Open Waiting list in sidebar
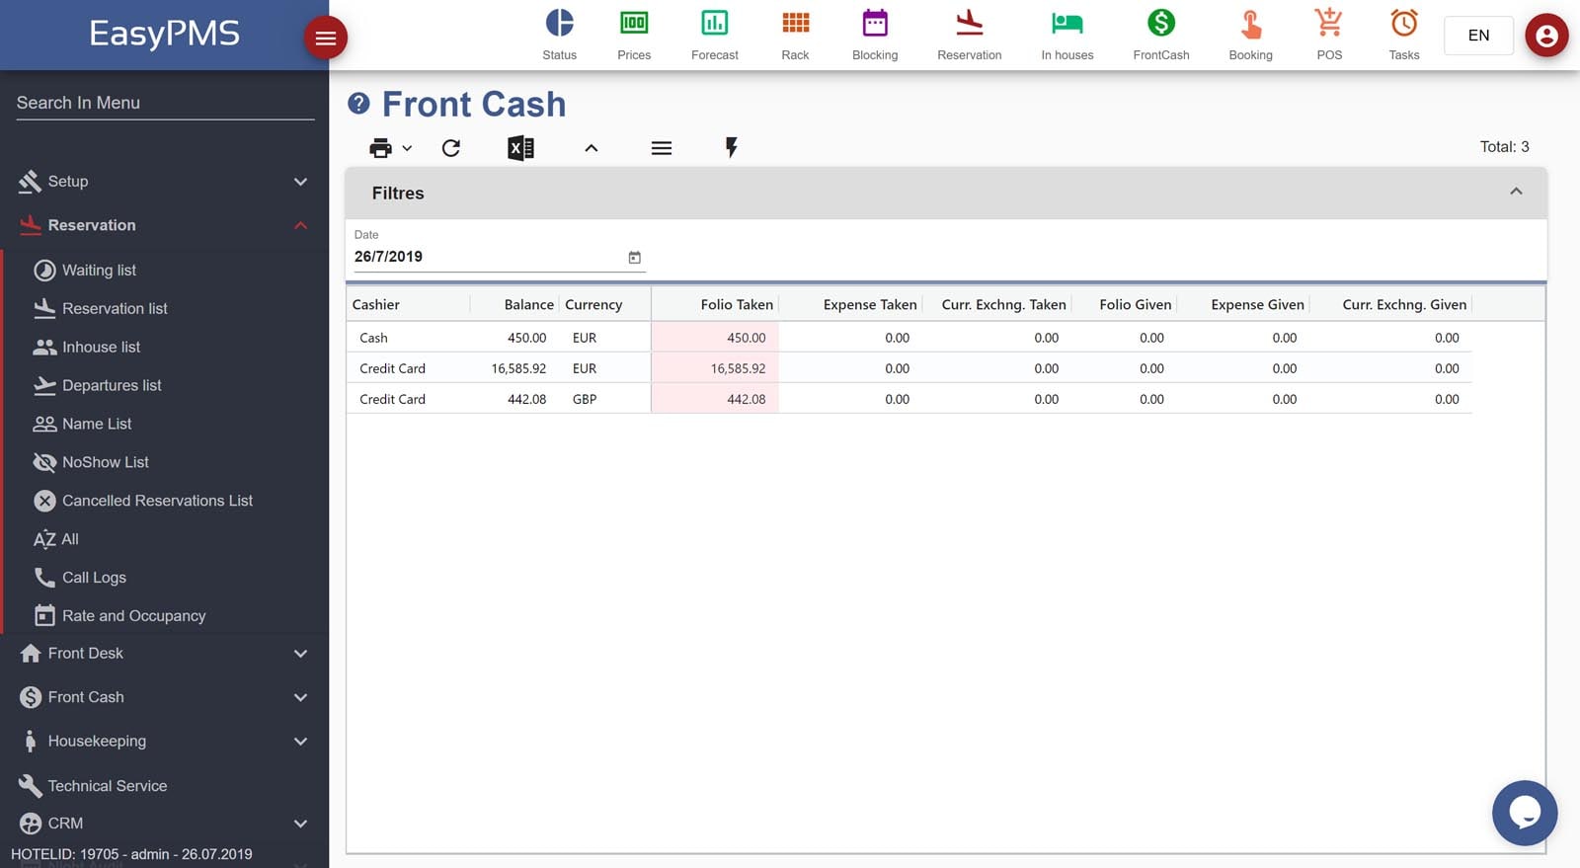This screenshot has width=1580, height=868. [x=99, y=271]
